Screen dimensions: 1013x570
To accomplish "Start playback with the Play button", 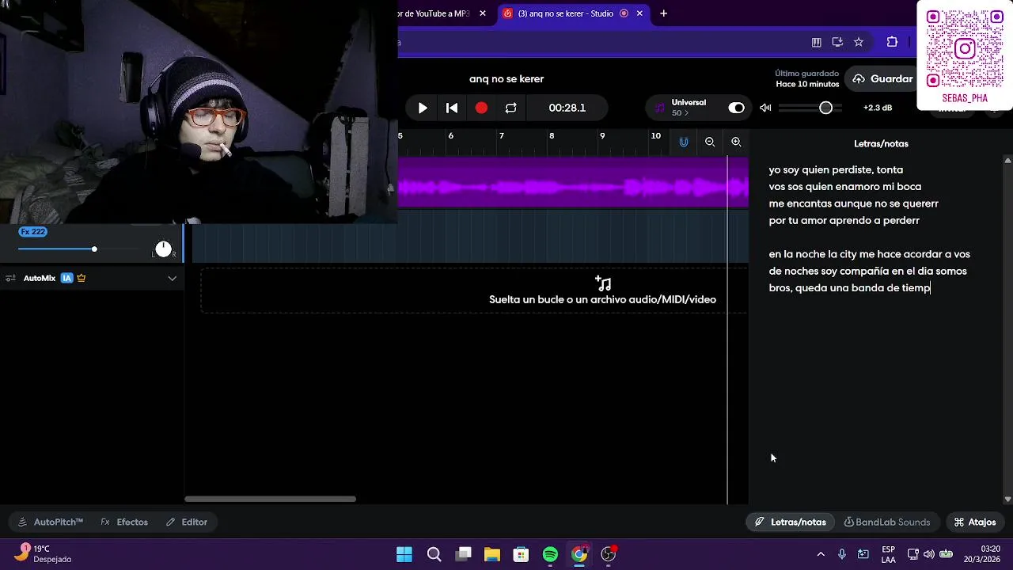I will (x=423, y=108).
